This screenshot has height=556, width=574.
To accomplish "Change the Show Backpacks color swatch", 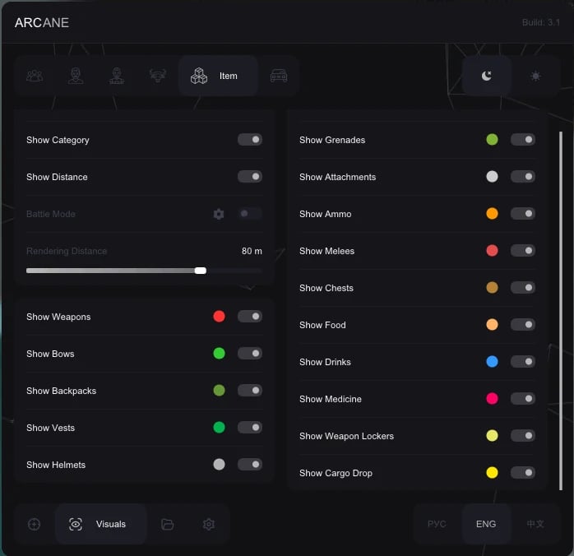I will [219, 390].
